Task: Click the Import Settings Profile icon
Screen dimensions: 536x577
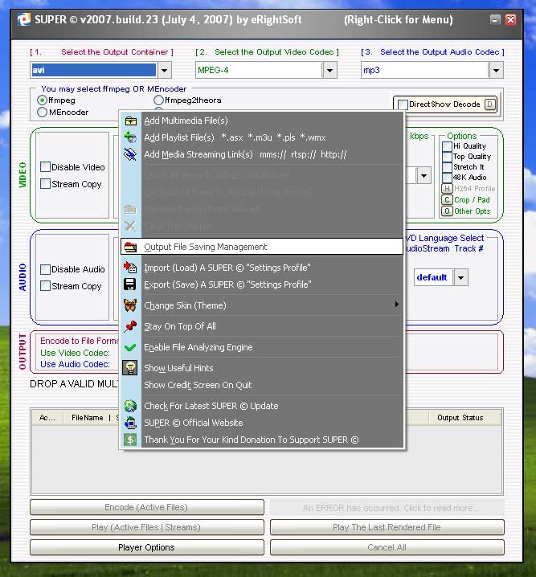Action: click(131, 268)
